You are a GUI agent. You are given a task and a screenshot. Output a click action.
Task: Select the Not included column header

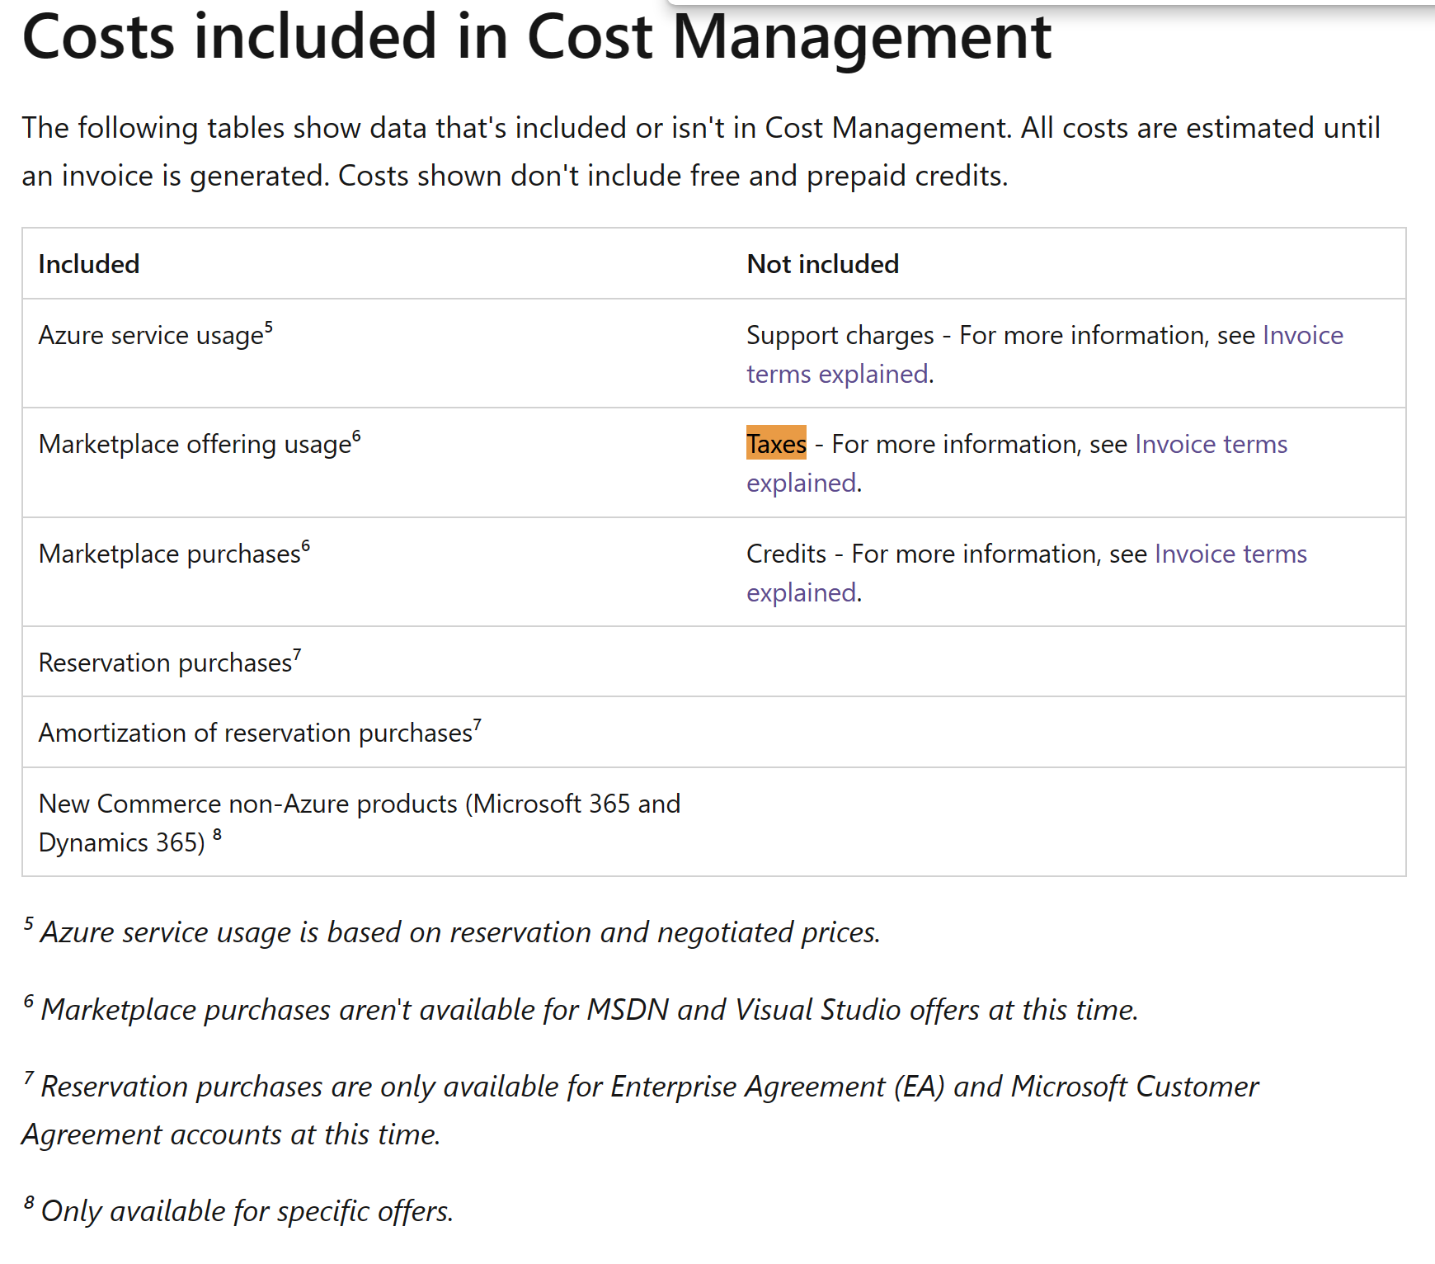click(x=821, y=264)
